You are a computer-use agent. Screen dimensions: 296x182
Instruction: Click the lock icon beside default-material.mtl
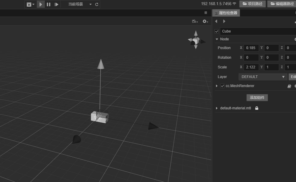(257, 108)
